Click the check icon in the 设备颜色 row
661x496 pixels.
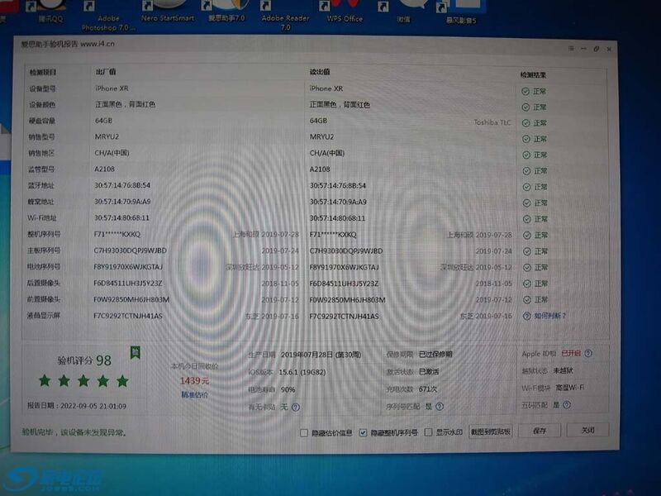click(x=525, y=107)
